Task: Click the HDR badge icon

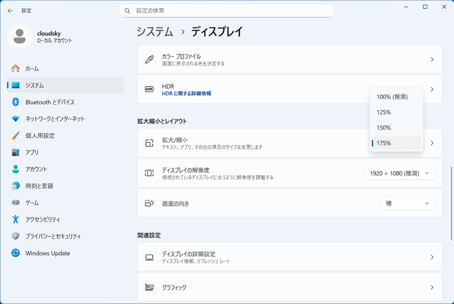Action: pyautogui.click(x=149, y=90)
